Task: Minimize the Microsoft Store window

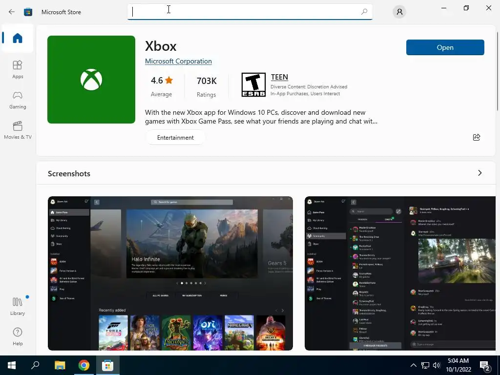Action: click(x=443, y=8)
